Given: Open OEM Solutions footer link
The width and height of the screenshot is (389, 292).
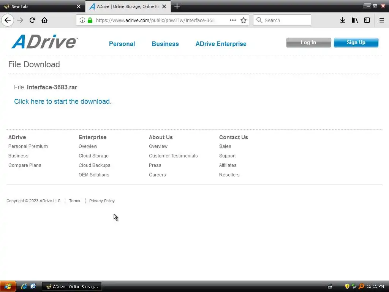Looking at the screenshot, I should tap(94, 175).
